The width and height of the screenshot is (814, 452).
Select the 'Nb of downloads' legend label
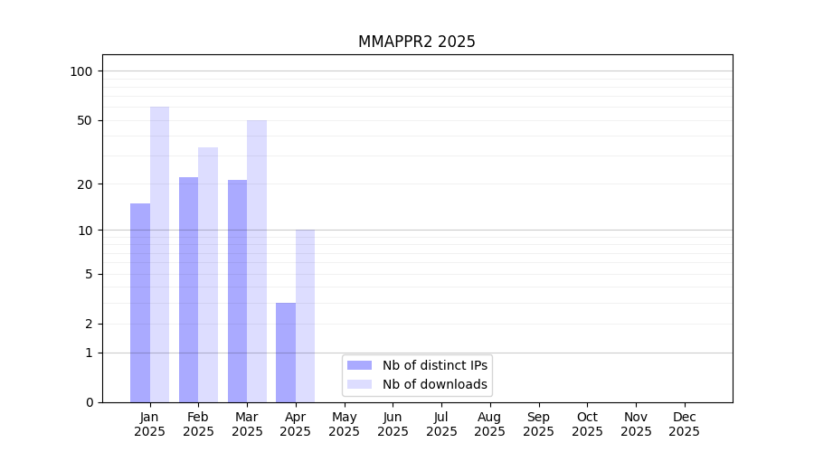(434, 384)
